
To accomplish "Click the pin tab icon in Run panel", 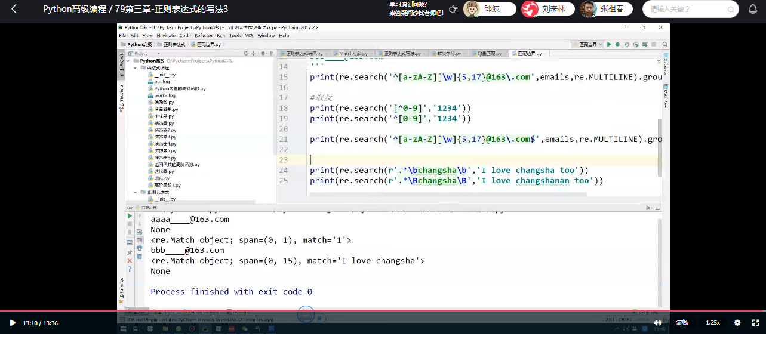I will coord(130,252).
